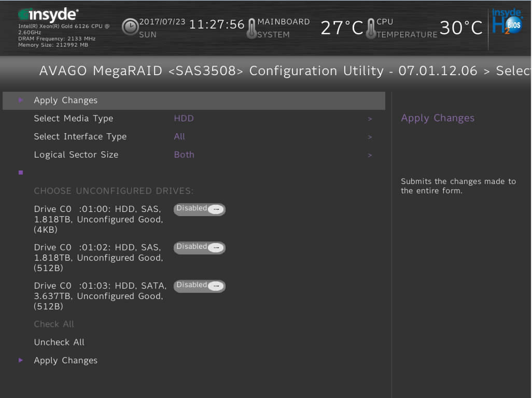Click the MAINBOARD SYSTEM thermometer icon
This screenshot has width=532, height=398.
(x=252, y=28)
